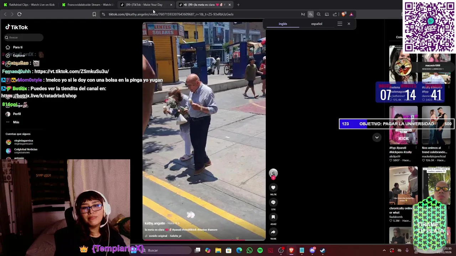The width and height of the screenshot is (456, 256).
Task: Switch to RatAdrixd Clips Kick tab
Action: (29, 5)
